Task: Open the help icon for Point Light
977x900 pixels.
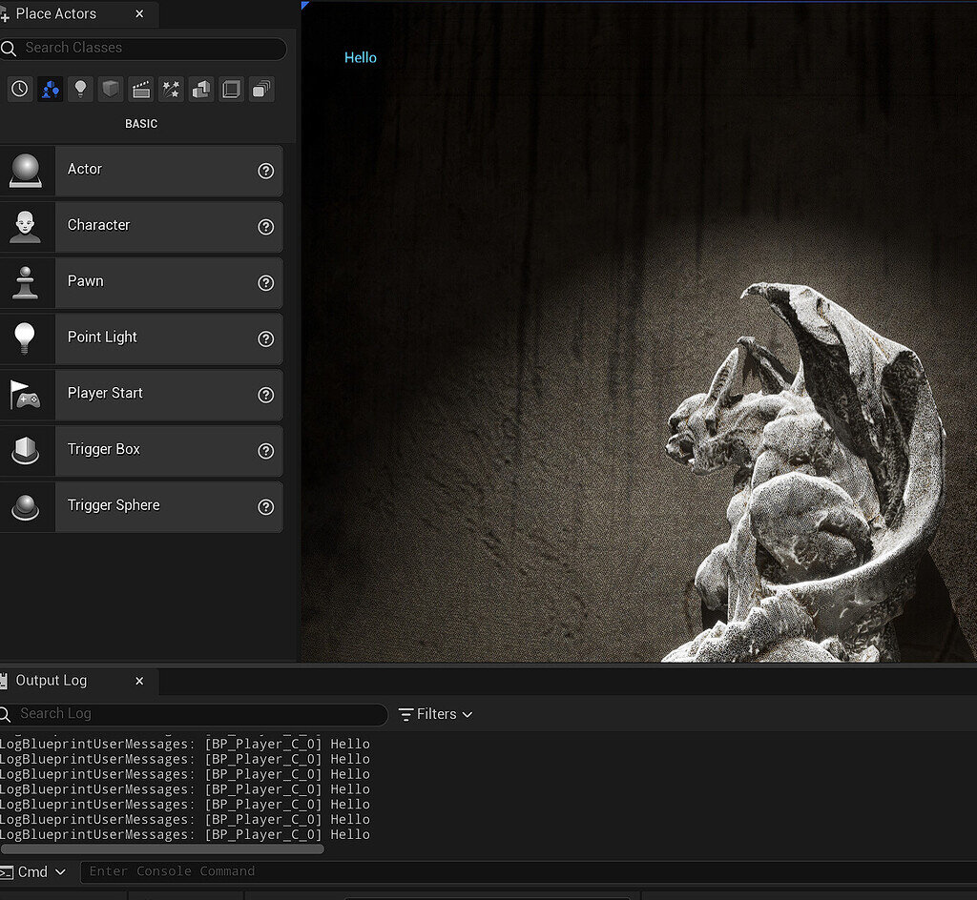Action: (266, 339)
